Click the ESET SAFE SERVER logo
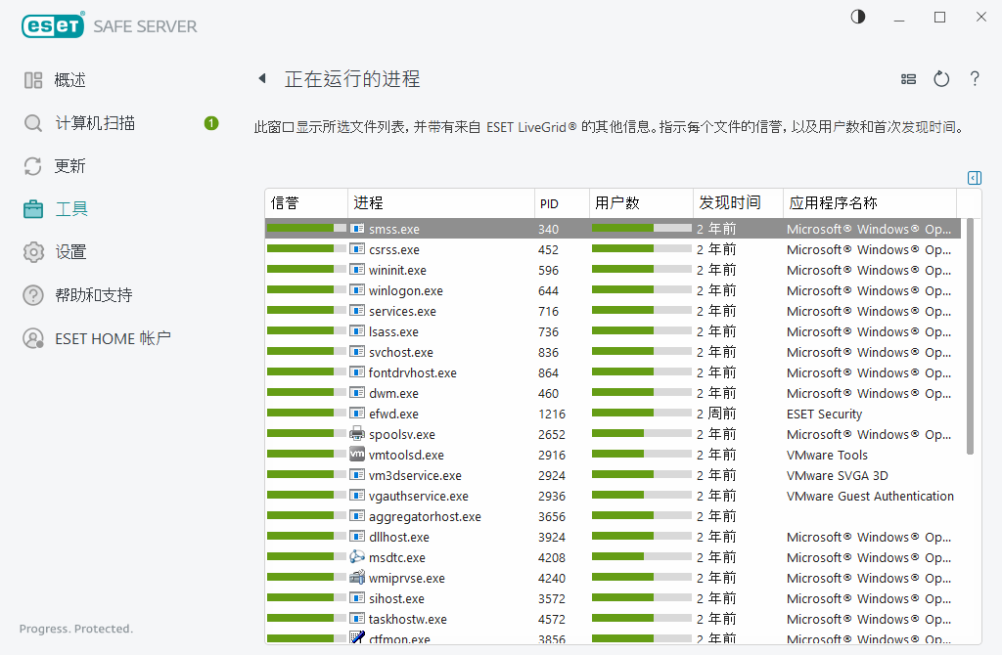1002x655 pixels. pyautogui.click(x=110, y=26)
